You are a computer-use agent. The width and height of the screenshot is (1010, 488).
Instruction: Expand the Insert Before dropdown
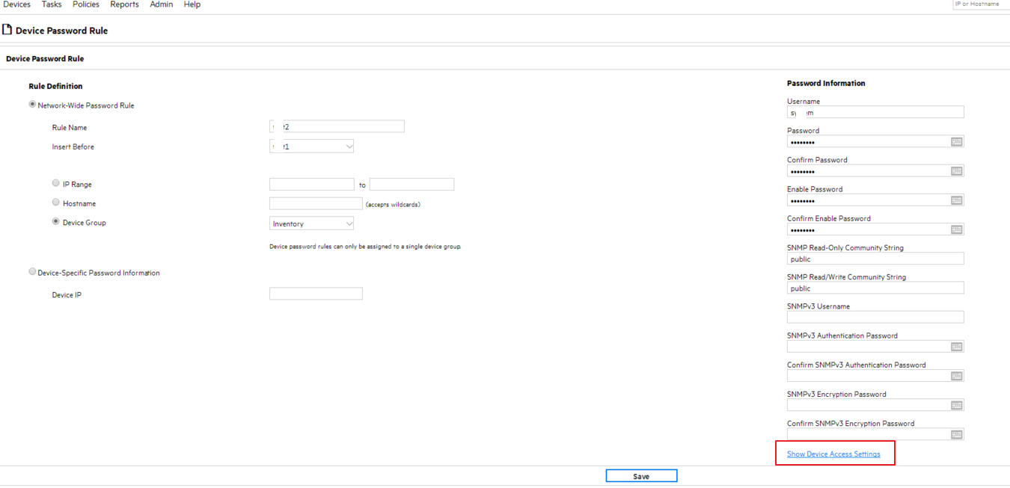[x=311, y=146]
